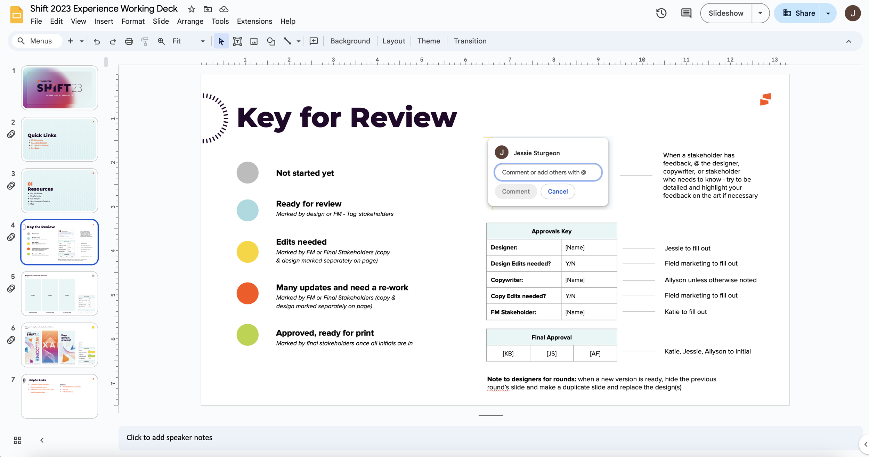The image size is (869, 457).
Task: Open comment history speech bubble icon
Action: (686, 13)
